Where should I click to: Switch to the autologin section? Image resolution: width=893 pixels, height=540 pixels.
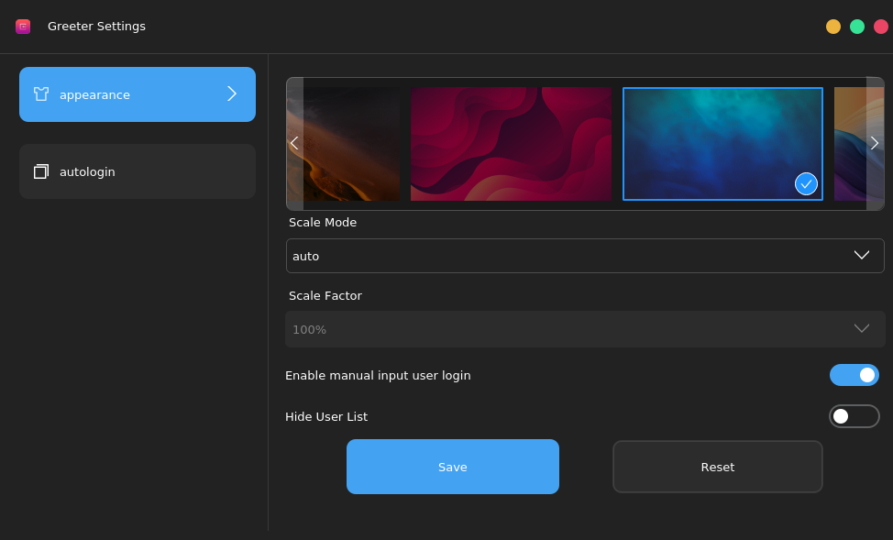coord(138,171)
